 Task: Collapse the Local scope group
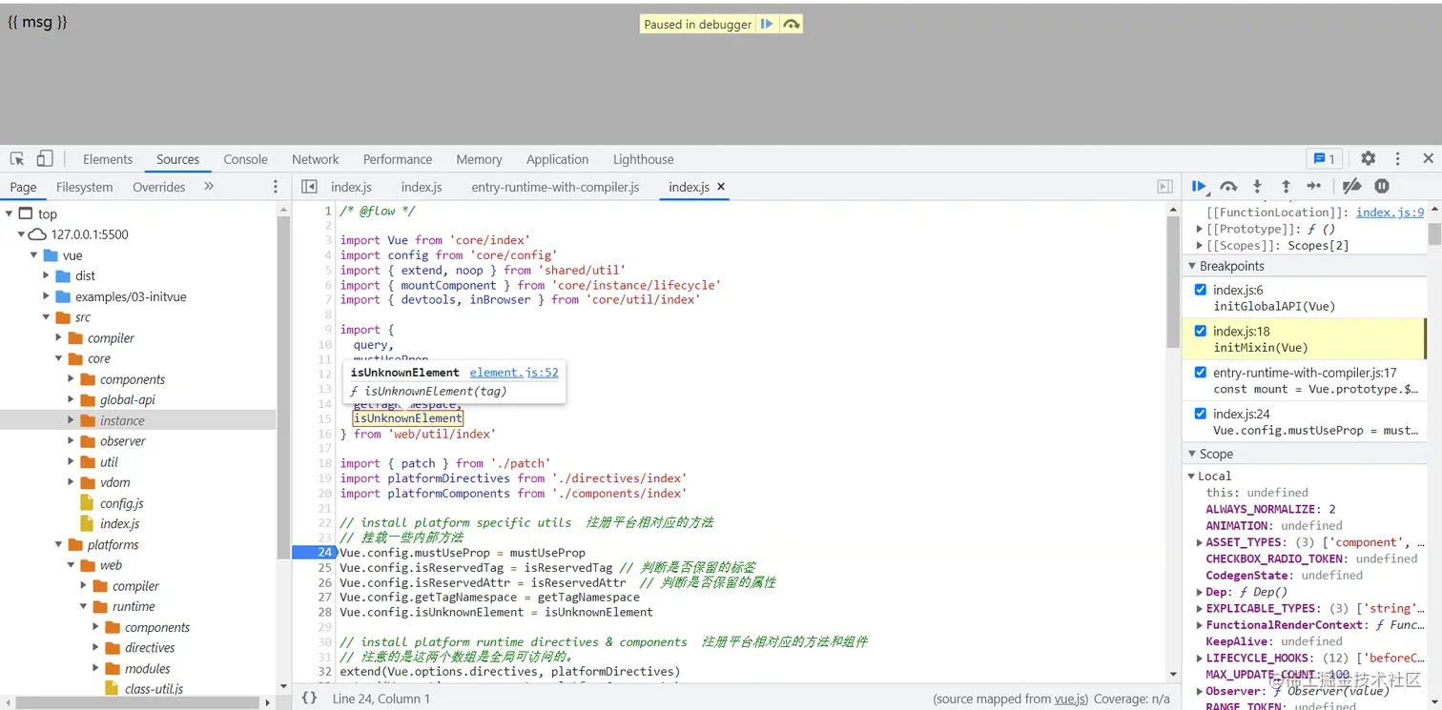point(1192,476)
